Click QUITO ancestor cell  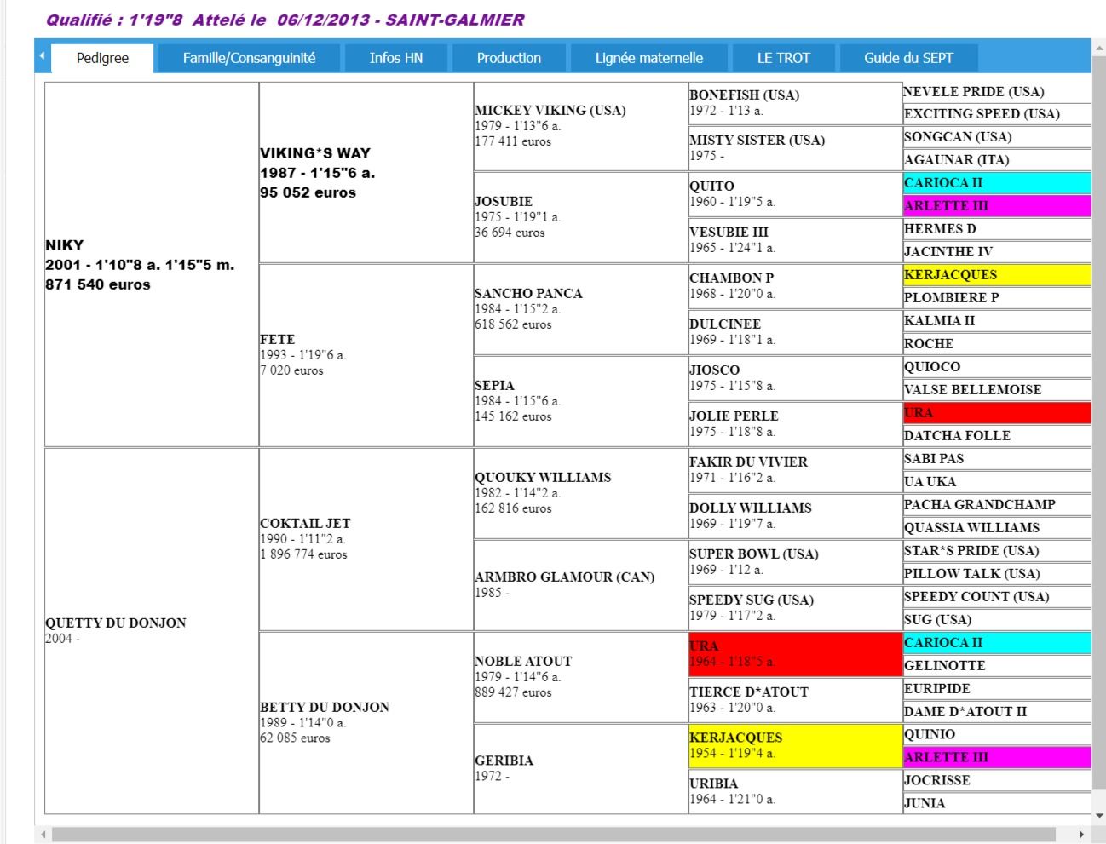click(796, 194)
